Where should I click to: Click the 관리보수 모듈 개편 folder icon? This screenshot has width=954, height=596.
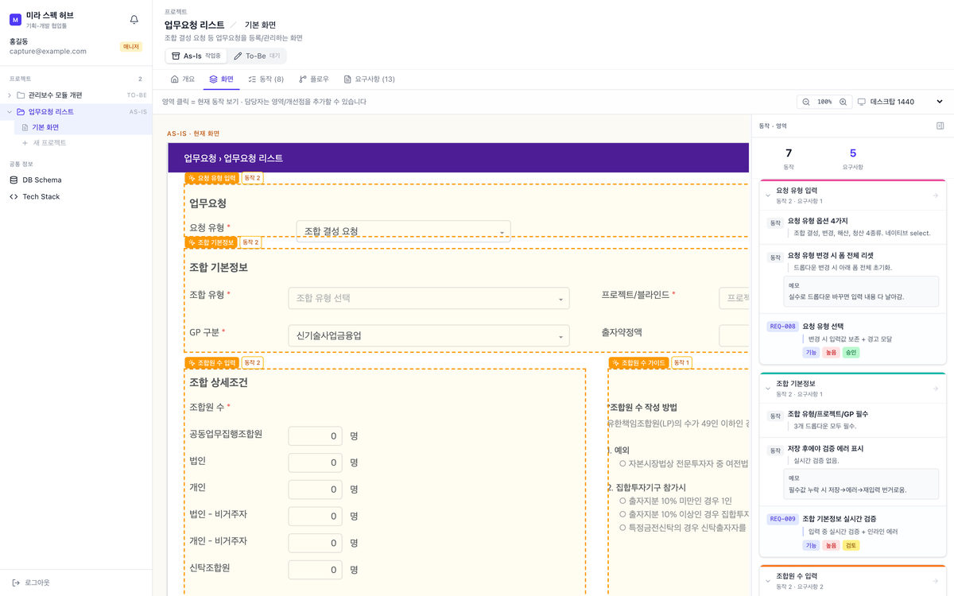[x=21, y=95]
